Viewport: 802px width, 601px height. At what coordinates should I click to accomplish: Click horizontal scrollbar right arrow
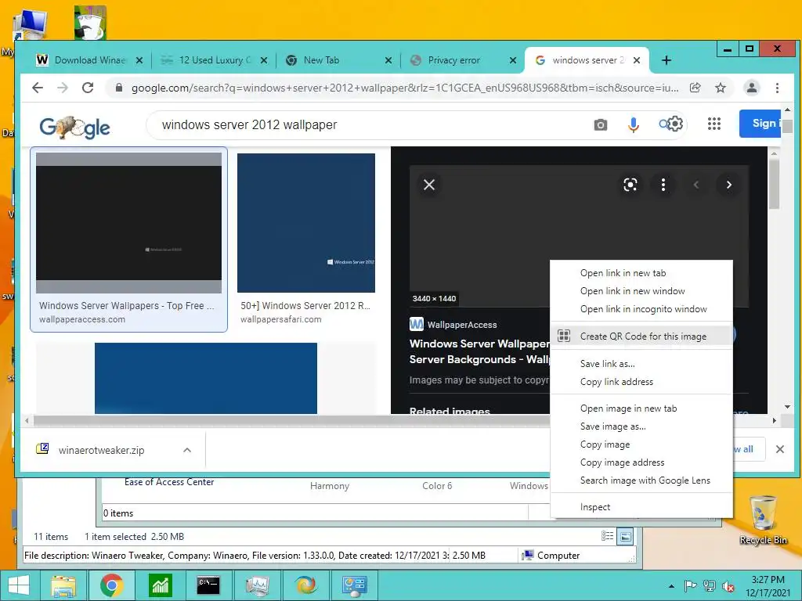pos(775,420)
